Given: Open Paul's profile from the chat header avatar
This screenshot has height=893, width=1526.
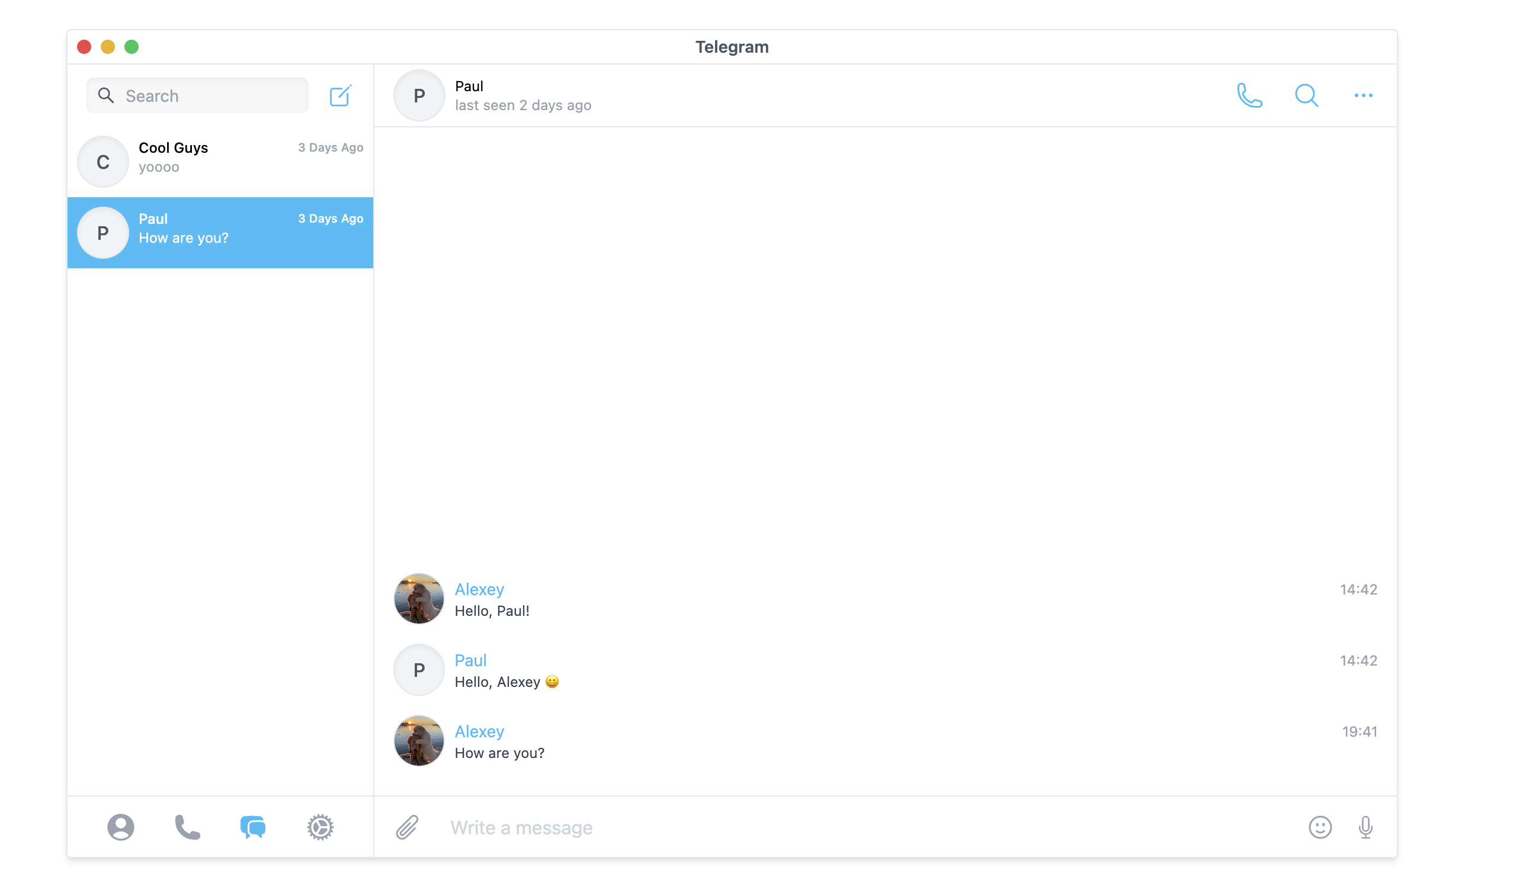Looking at the screenshot, I should (x=418, y=96).
